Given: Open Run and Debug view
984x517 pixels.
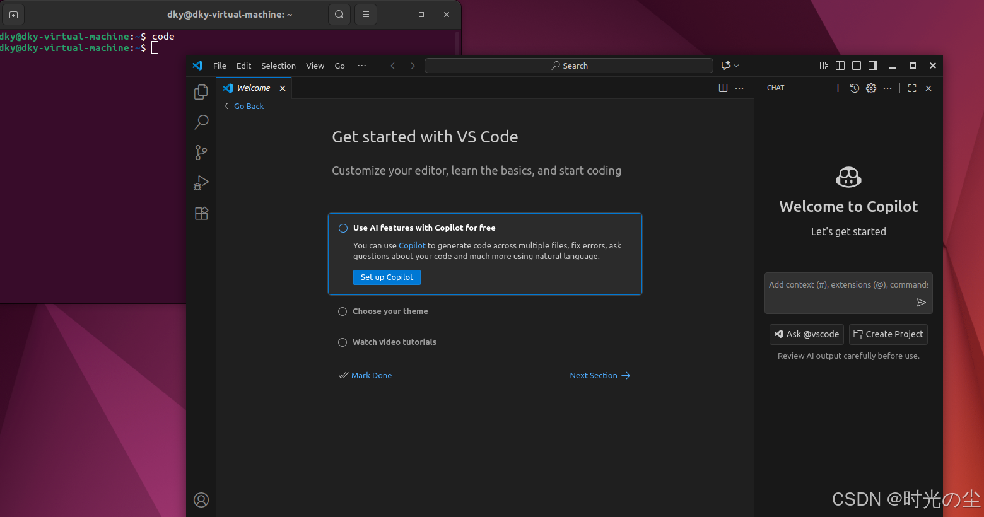Looking at the screenshot, I should point(201,183).
